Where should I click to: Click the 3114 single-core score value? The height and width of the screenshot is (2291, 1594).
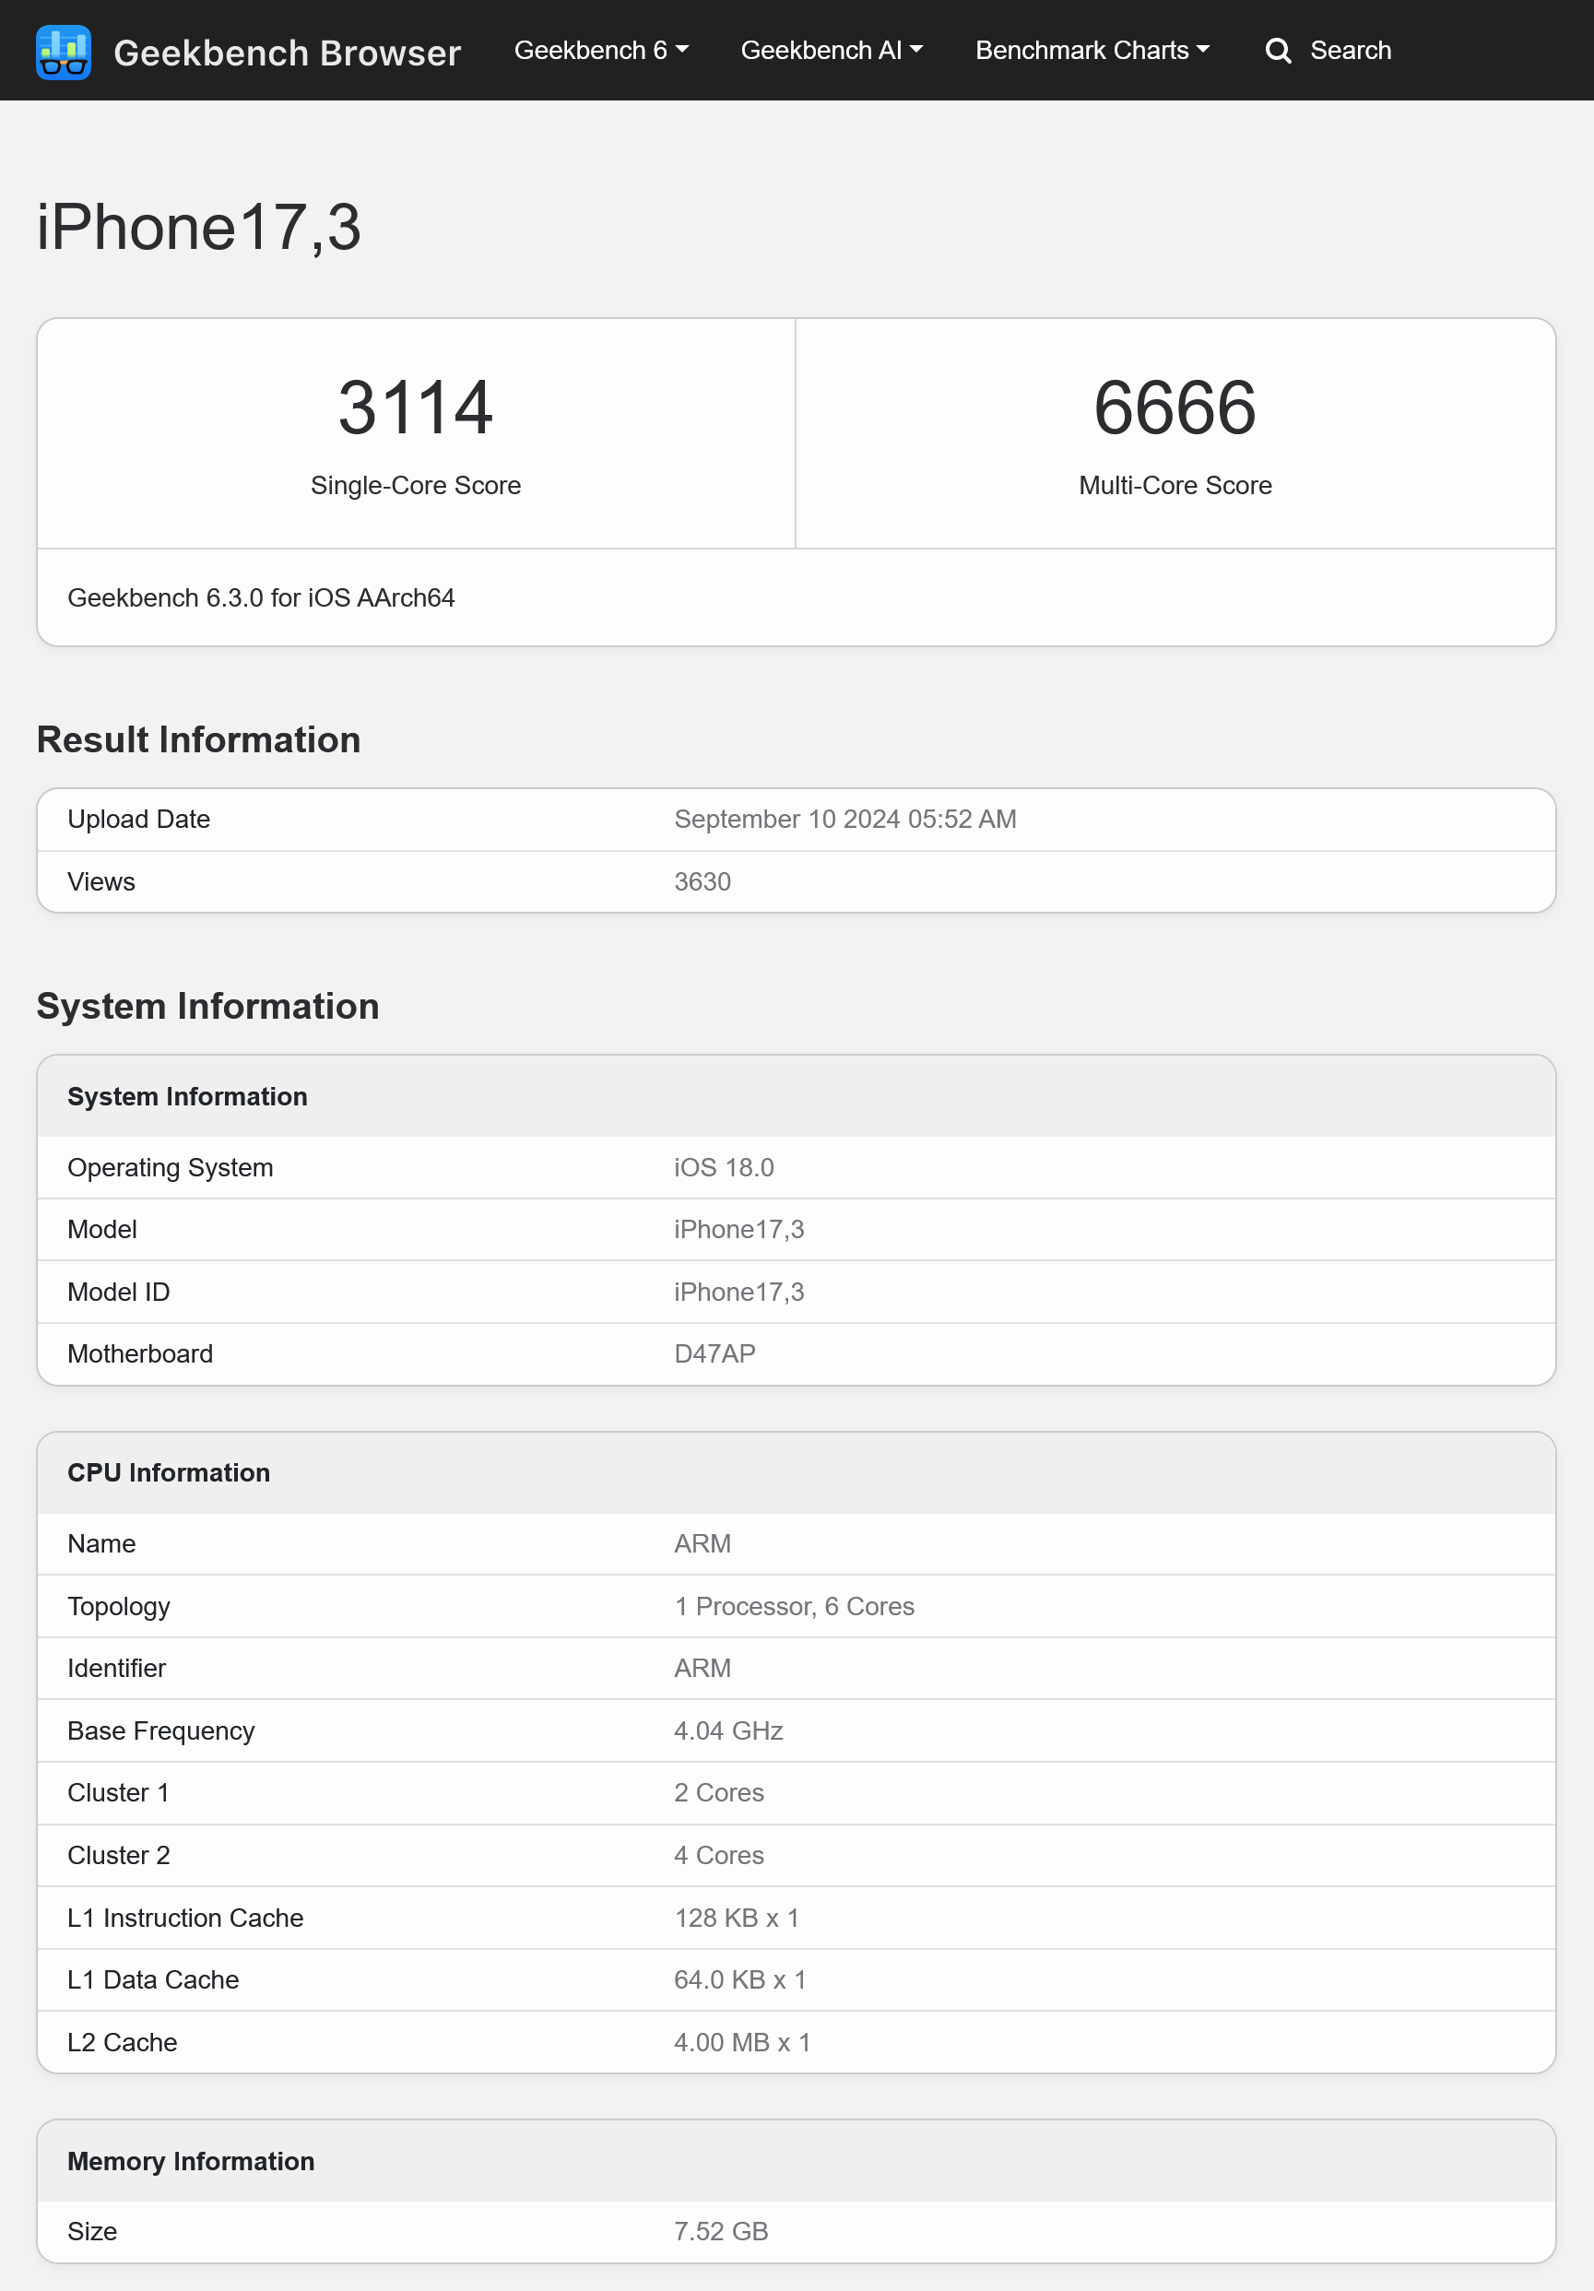coord(415,407)
